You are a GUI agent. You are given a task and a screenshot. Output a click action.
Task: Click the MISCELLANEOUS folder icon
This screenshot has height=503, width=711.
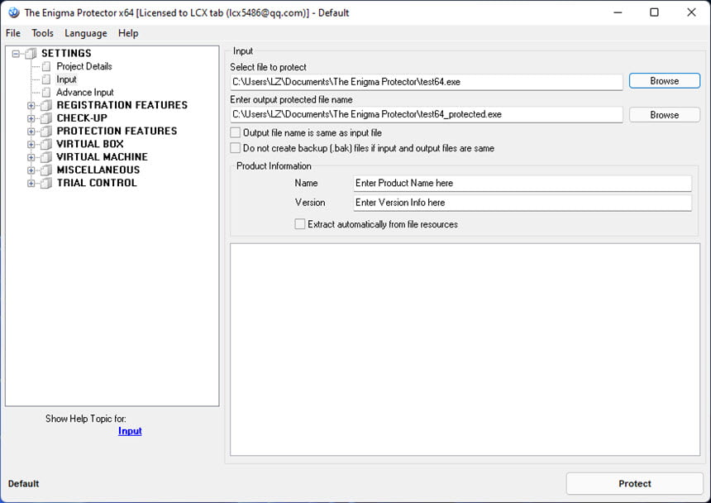click(45, 170)
